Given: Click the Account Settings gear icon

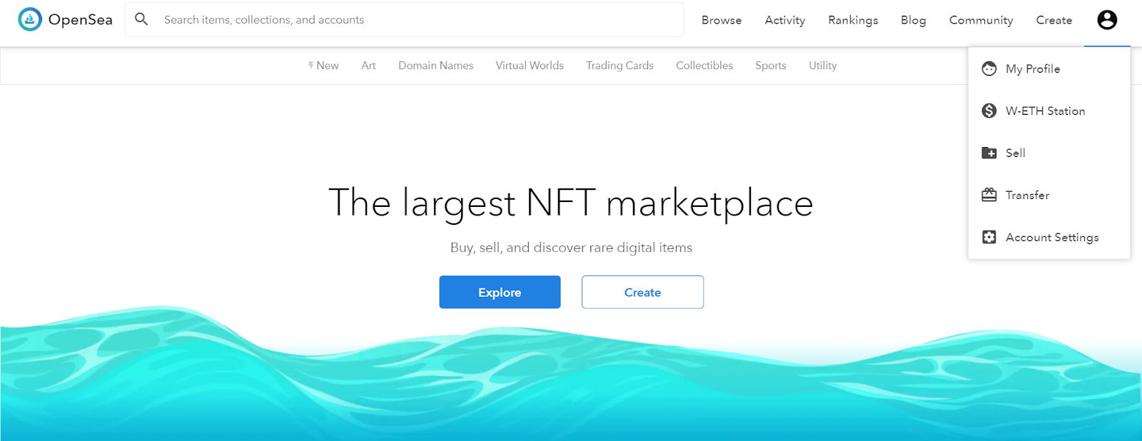Looking at the screenshot, I should pyautogui.click(x=989, y=237).
